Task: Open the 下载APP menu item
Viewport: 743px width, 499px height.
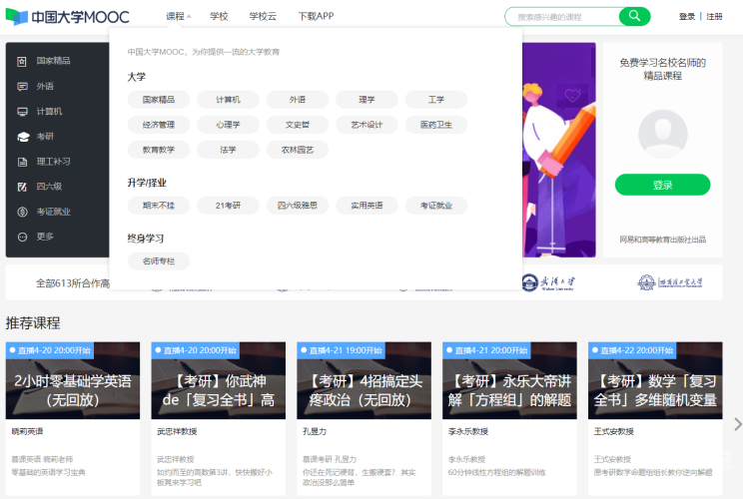Action: click(316, 17)
